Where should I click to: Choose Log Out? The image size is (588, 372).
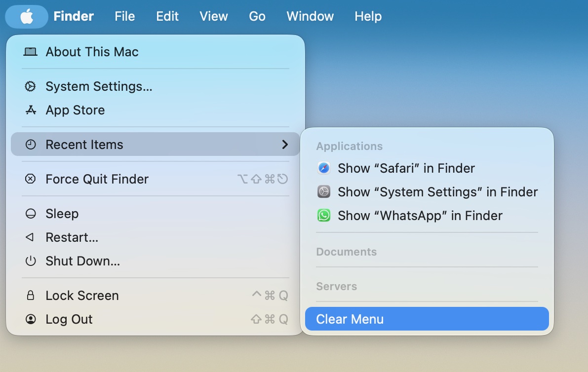point(155,319)
